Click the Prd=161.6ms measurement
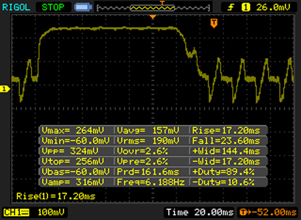This screenshot has height=220, width=301. pyautogui.click(x=148, y=172)
